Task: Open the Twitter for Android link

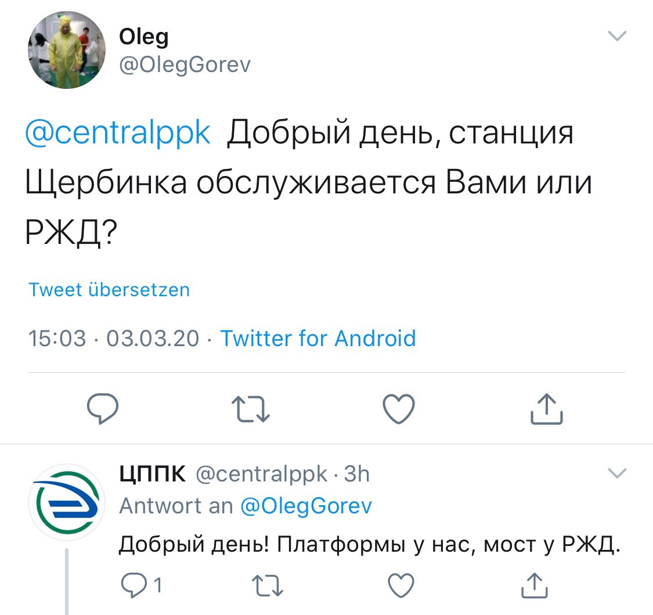Action: 318,338
